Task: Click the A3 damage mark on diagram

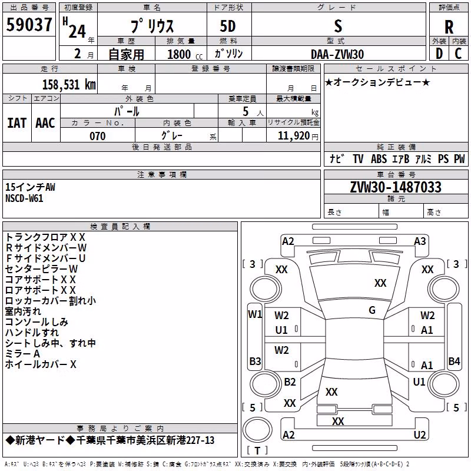Action: coord(420,241)
